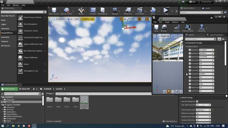Switch to the Levels tab
228x128 pixels.
pos(206,8)
